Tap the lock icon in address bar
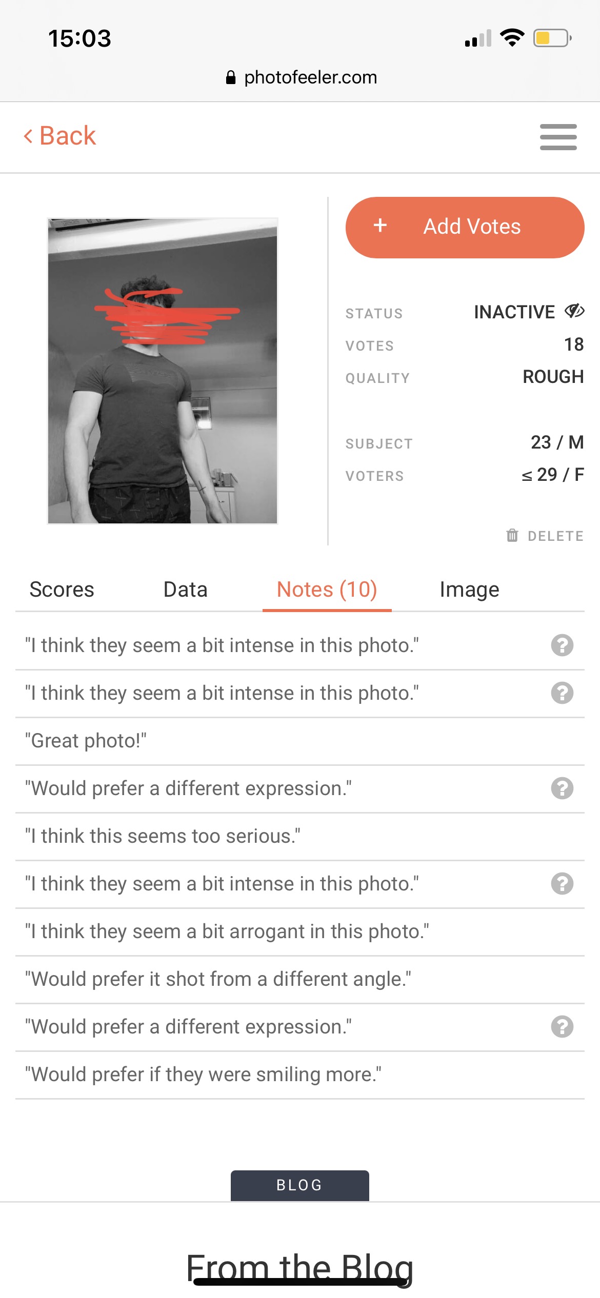The image size is (600, 1298). coord(231,77)
